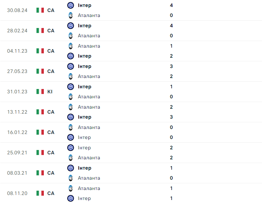Click the 13.11.22 match date
This screenshot has height=203, width=262.
click(17, 112)
